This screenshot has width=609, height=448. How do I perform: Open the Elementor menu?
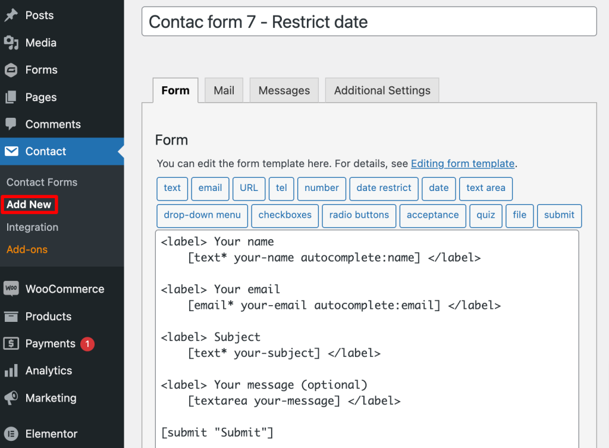62,434
